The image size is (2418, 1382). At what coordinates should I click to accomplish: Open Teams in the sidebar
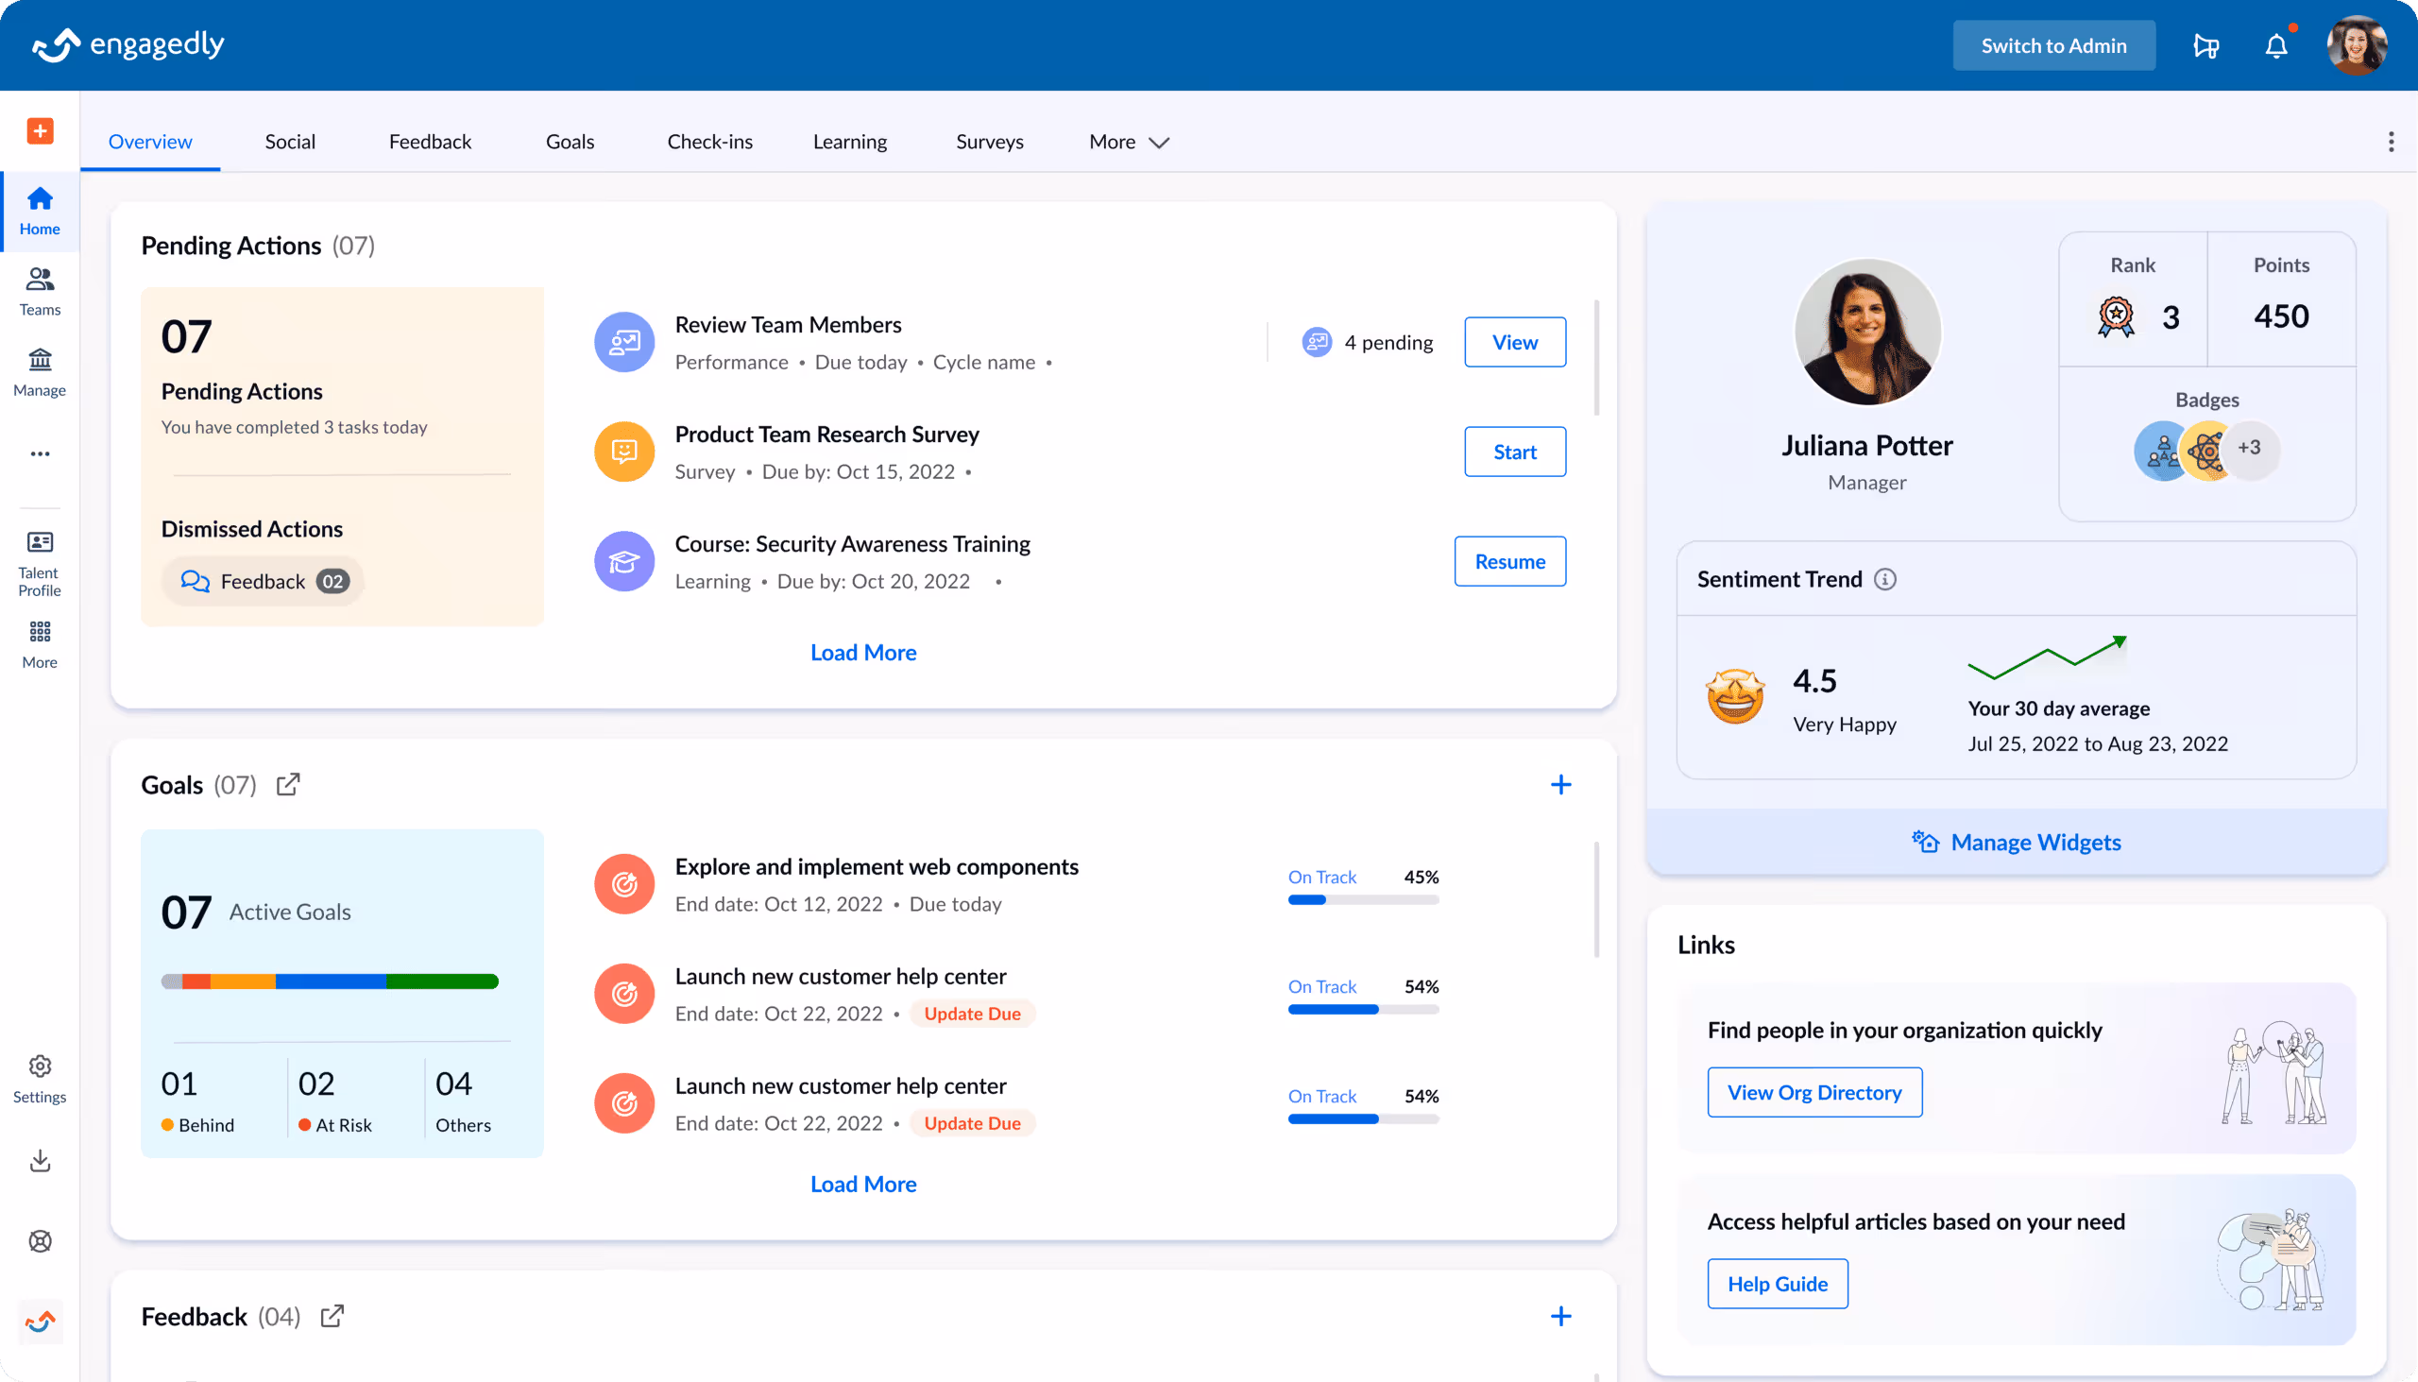coord(40,291)
